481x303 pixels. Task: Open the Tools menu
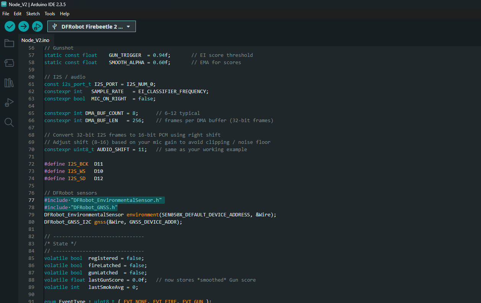coord(50,14)
